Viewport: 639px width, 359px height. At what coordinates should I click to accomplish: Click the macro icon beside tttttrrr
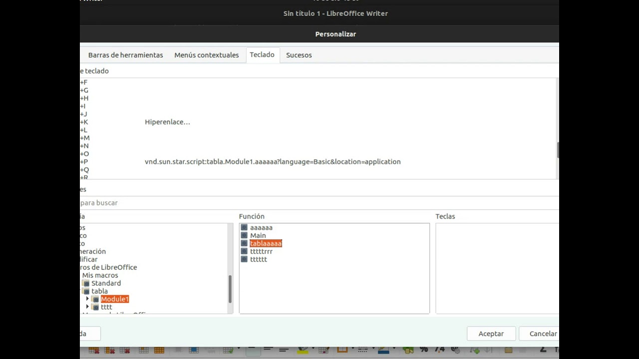point(244,251)
